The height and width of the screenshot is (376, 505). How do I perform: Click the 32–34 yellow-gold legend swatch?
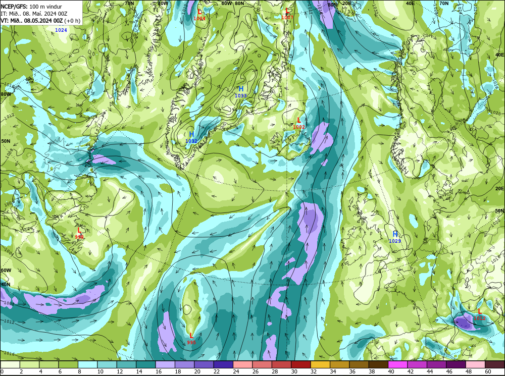320,364
